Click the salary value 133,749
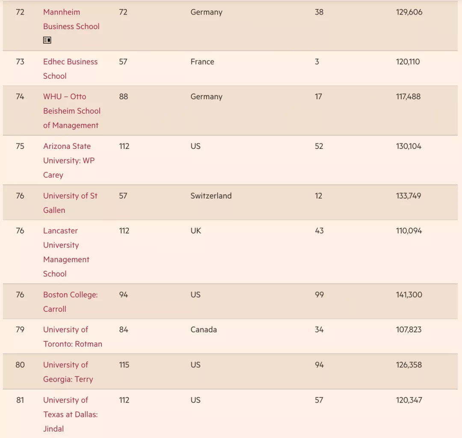Viewport: 462px width, 438px height. pos(409,196)
